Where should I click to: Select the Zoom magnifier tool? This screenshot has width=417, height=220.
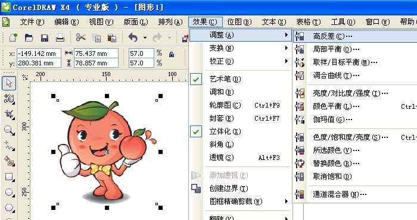[x=10, y=130]
